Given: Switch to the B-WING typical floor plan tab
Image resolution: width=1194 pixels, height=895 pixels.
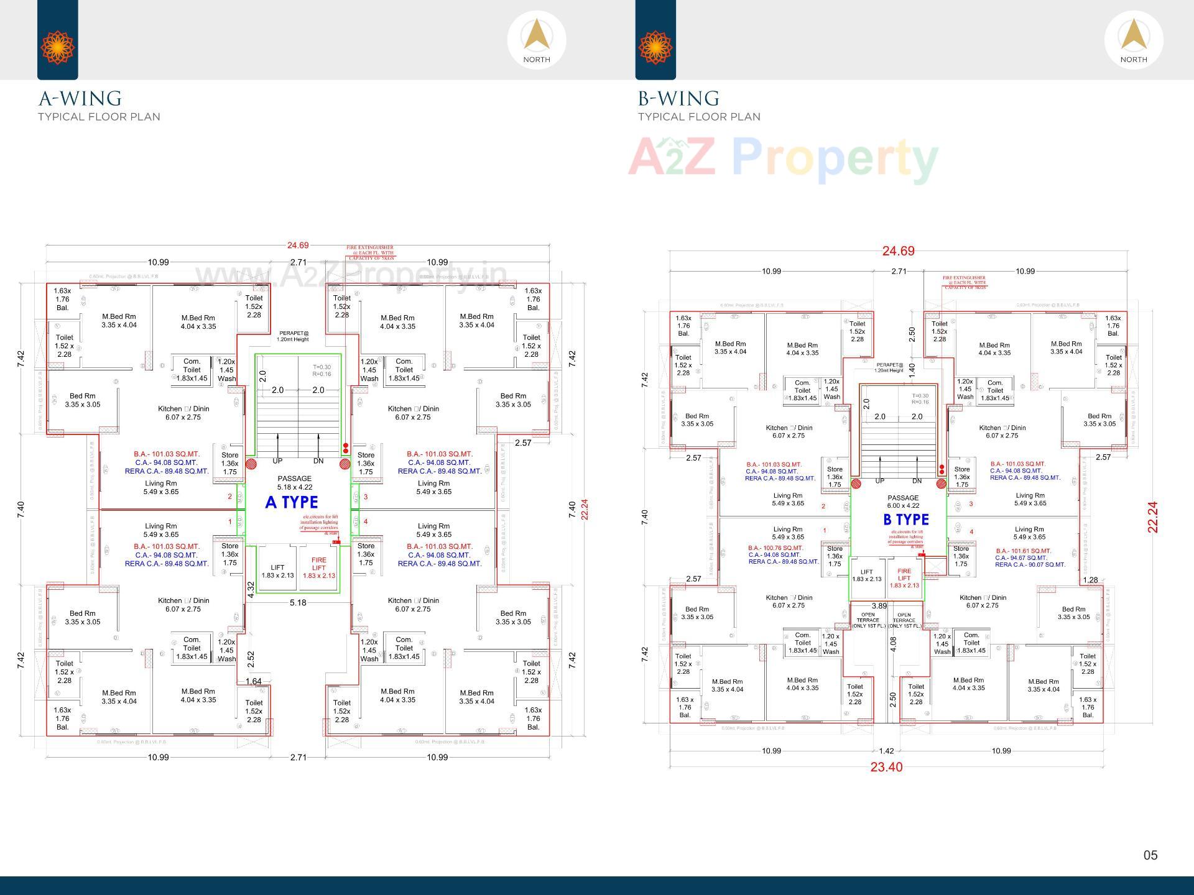Looking at the screenshot, I should (678, 98).
